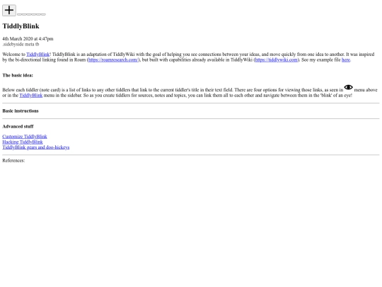Click the eye icon in the paragraph
This screenshot has height=287, width=382.
point(348,87)
